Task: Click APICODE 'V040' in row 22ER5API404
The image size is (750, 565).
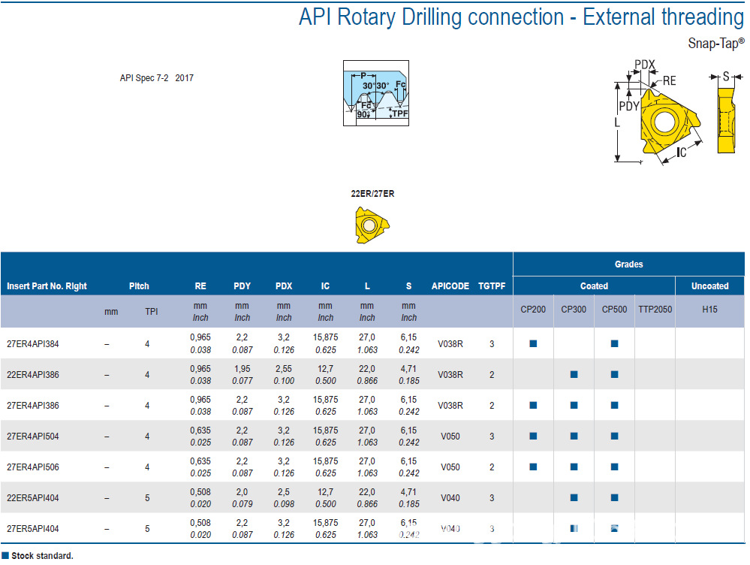Action: [450, 498]
